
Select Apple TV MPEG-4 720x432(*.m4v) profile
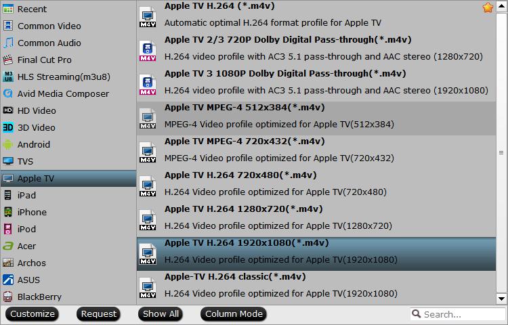[316, 152]
